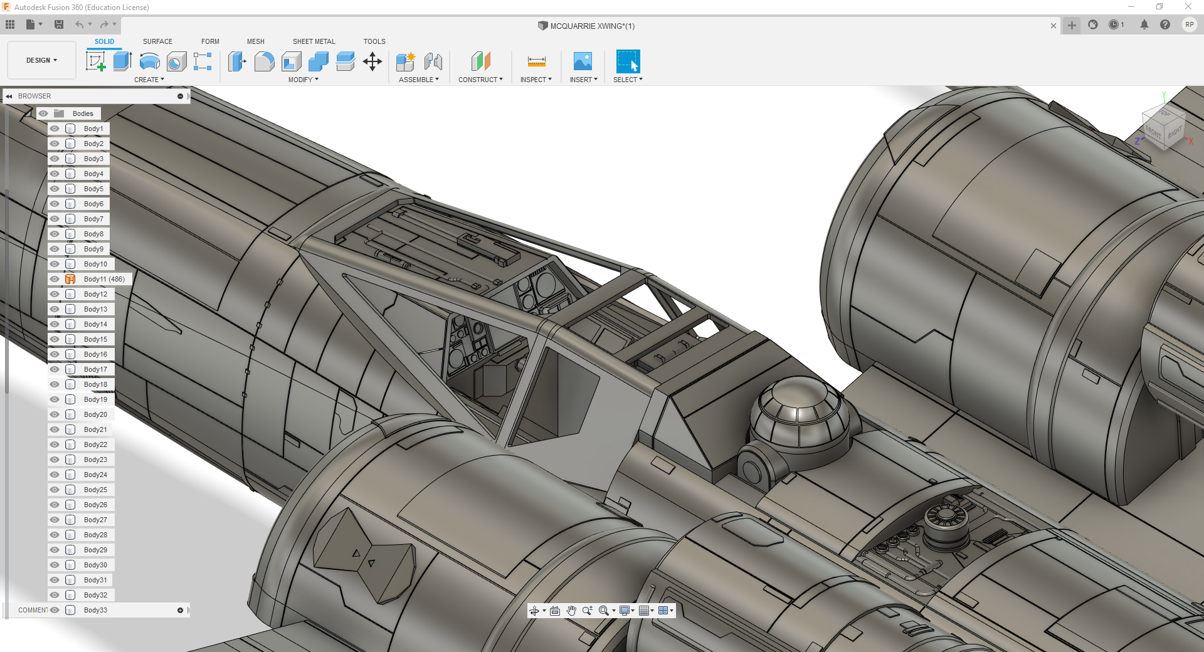Screen dimensions: 1204x652
Task: Click the Job Status clock icon
Action: [x=1114, y=24]
